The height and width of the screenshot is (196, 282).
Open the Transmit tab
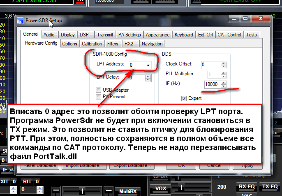coord(105,35)
